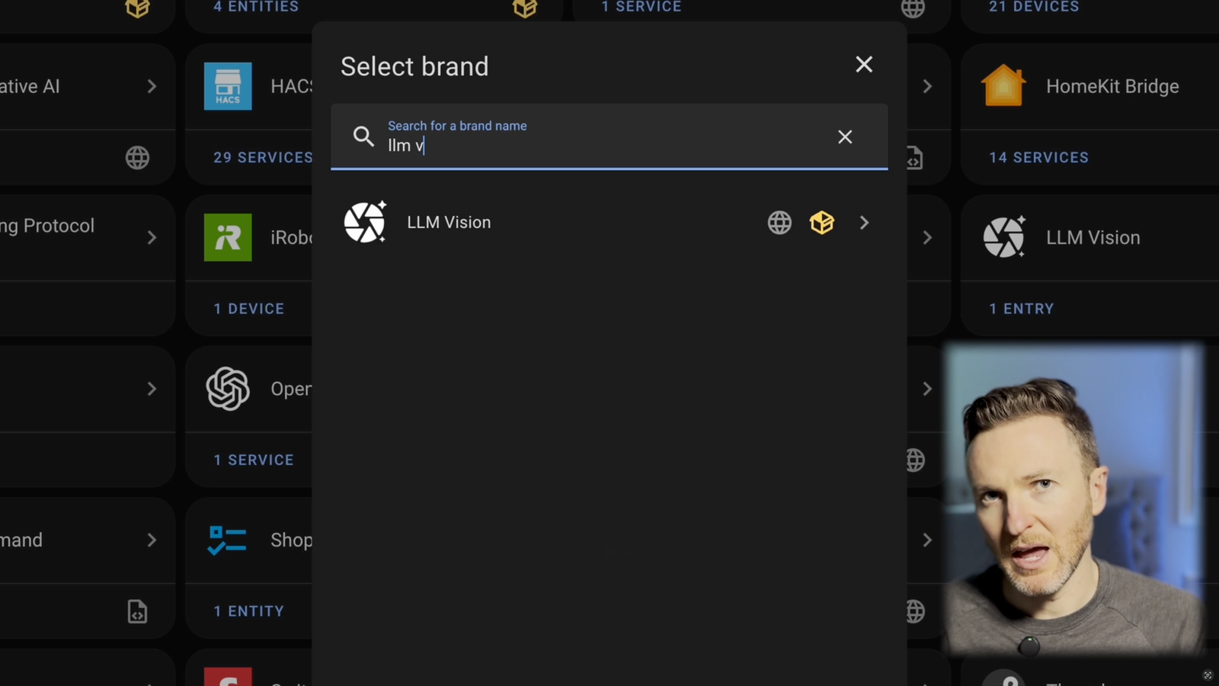Screen dimensions: 1219x686
Task: Open the 1 ENTRY link on LLM Vision card
Action: [1022, 309]
